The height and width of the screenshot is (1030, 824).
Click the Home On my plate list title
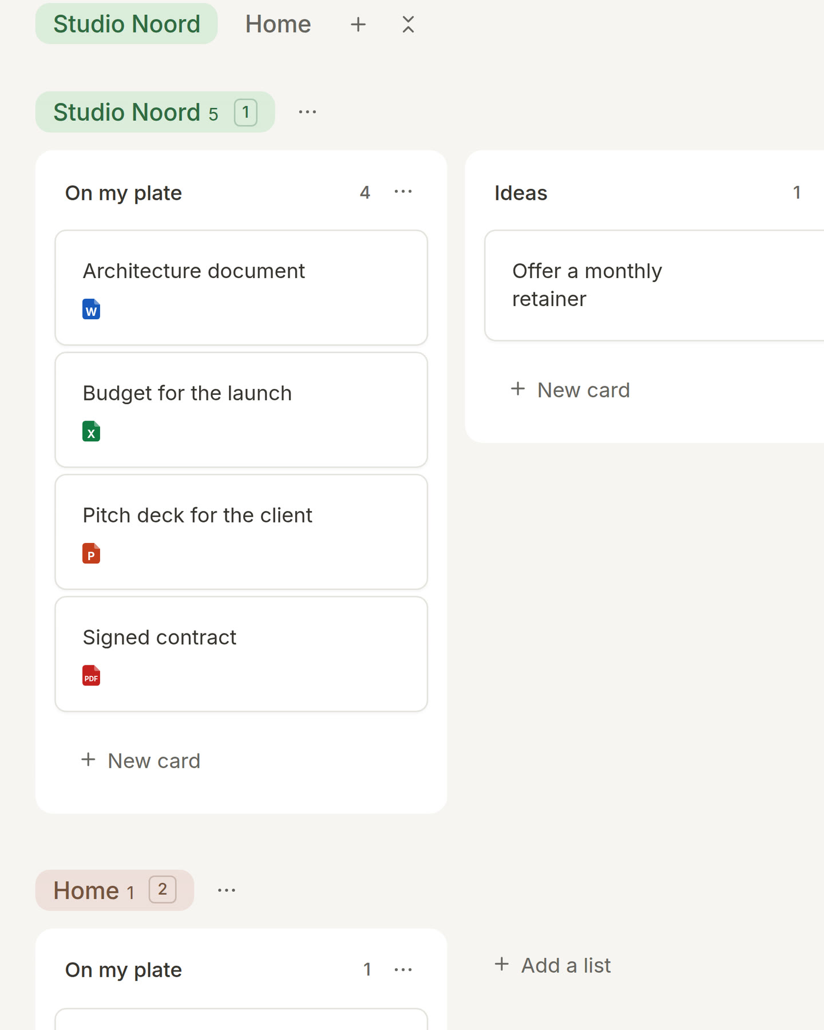(124, 970)
